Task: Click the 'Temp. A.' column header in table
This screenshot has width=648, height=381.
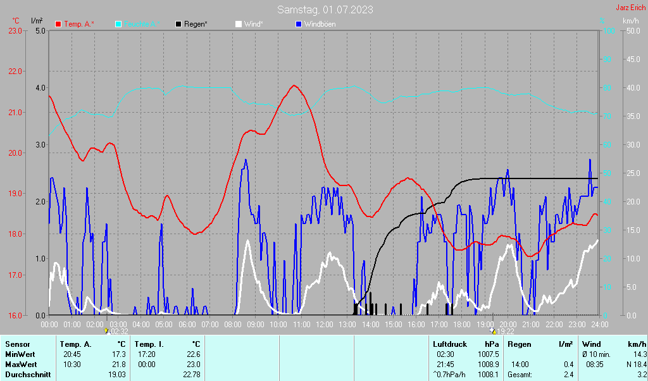Action: coord(76,344)
